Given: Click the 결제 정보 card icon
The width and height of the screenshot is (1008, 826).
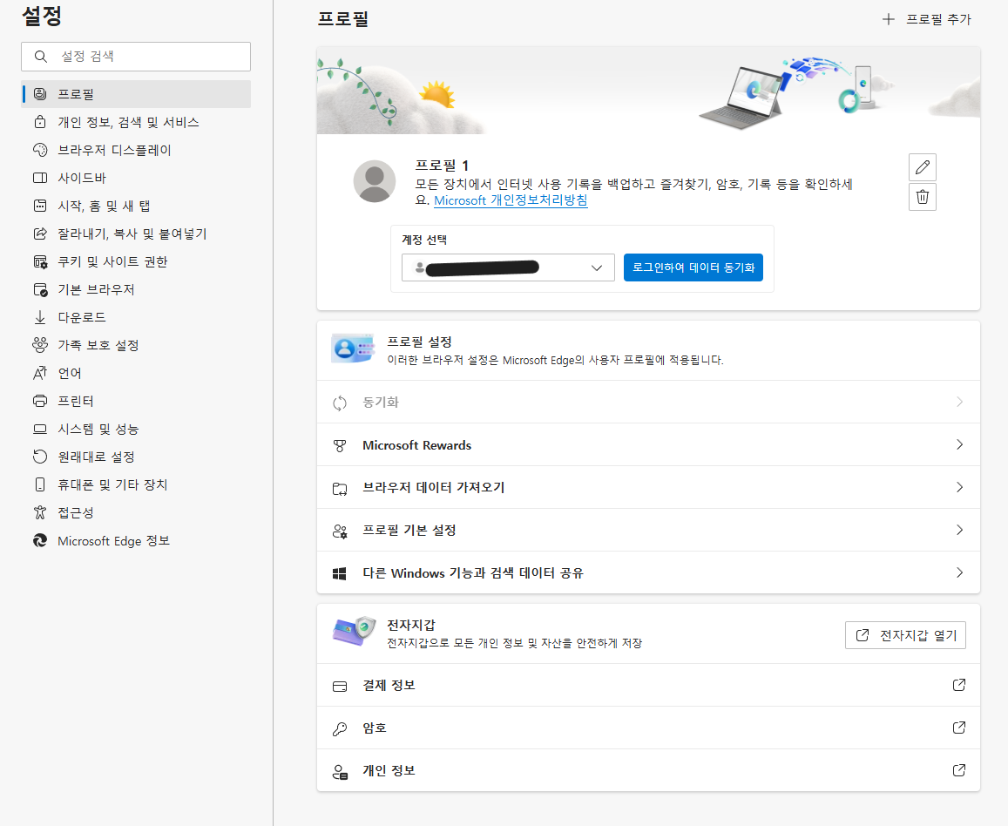Looking at the screenshot, I should pyautogui.click(x=340, y=686).
